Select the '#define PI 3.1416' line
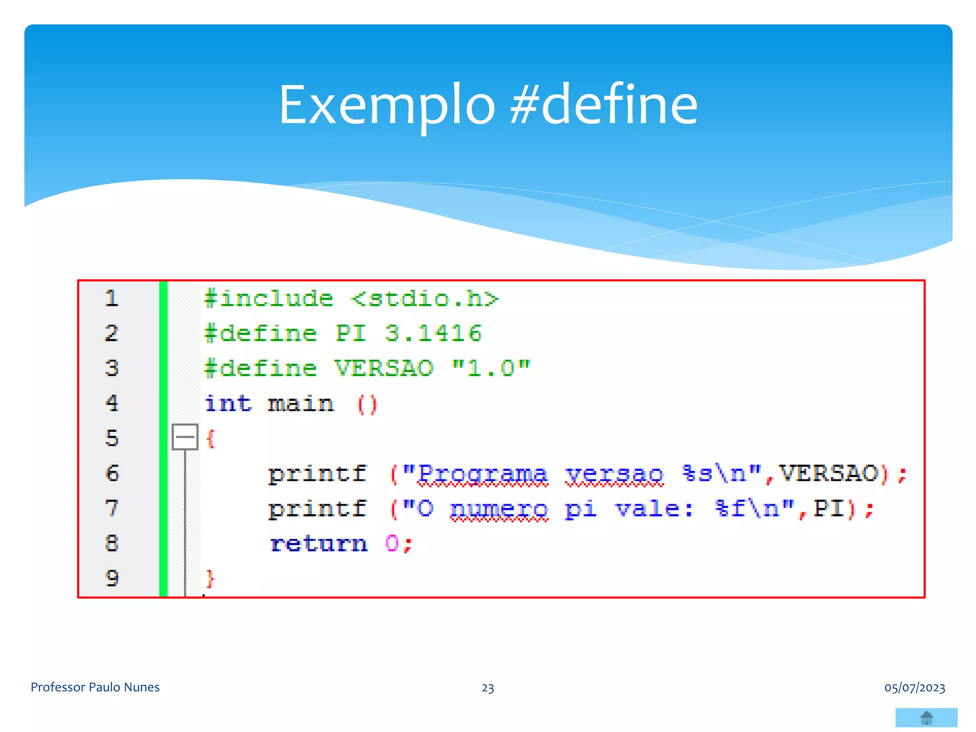The image size is (976, 732). (343, 333)
